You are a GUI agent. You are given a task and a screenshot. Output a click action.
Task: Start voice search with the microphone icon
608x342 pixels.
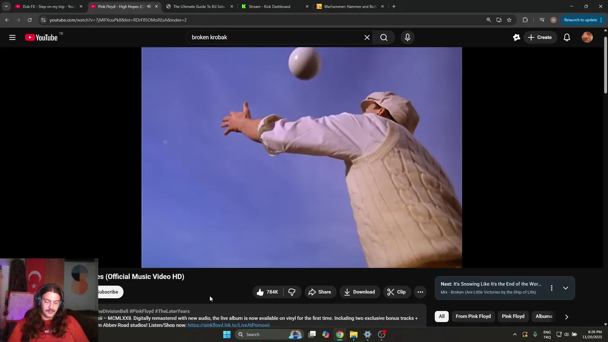pos(408,38)
